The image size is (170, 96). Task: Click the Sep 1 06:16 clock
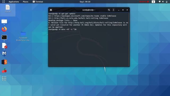[x=85, y=2]
